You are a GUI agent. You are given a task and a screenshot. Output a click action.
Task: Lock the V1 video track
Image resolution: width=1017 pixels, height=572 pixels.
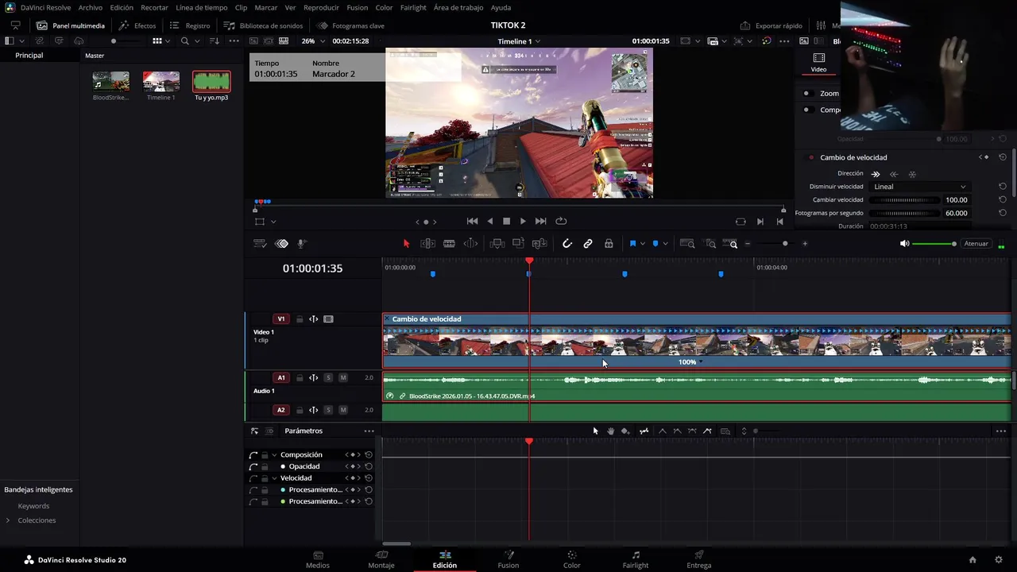(x=300, y=319)
